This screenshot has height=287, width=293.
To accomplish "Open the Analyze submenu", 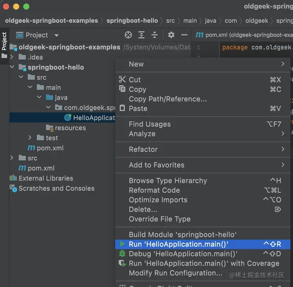I will pos(203,134).
